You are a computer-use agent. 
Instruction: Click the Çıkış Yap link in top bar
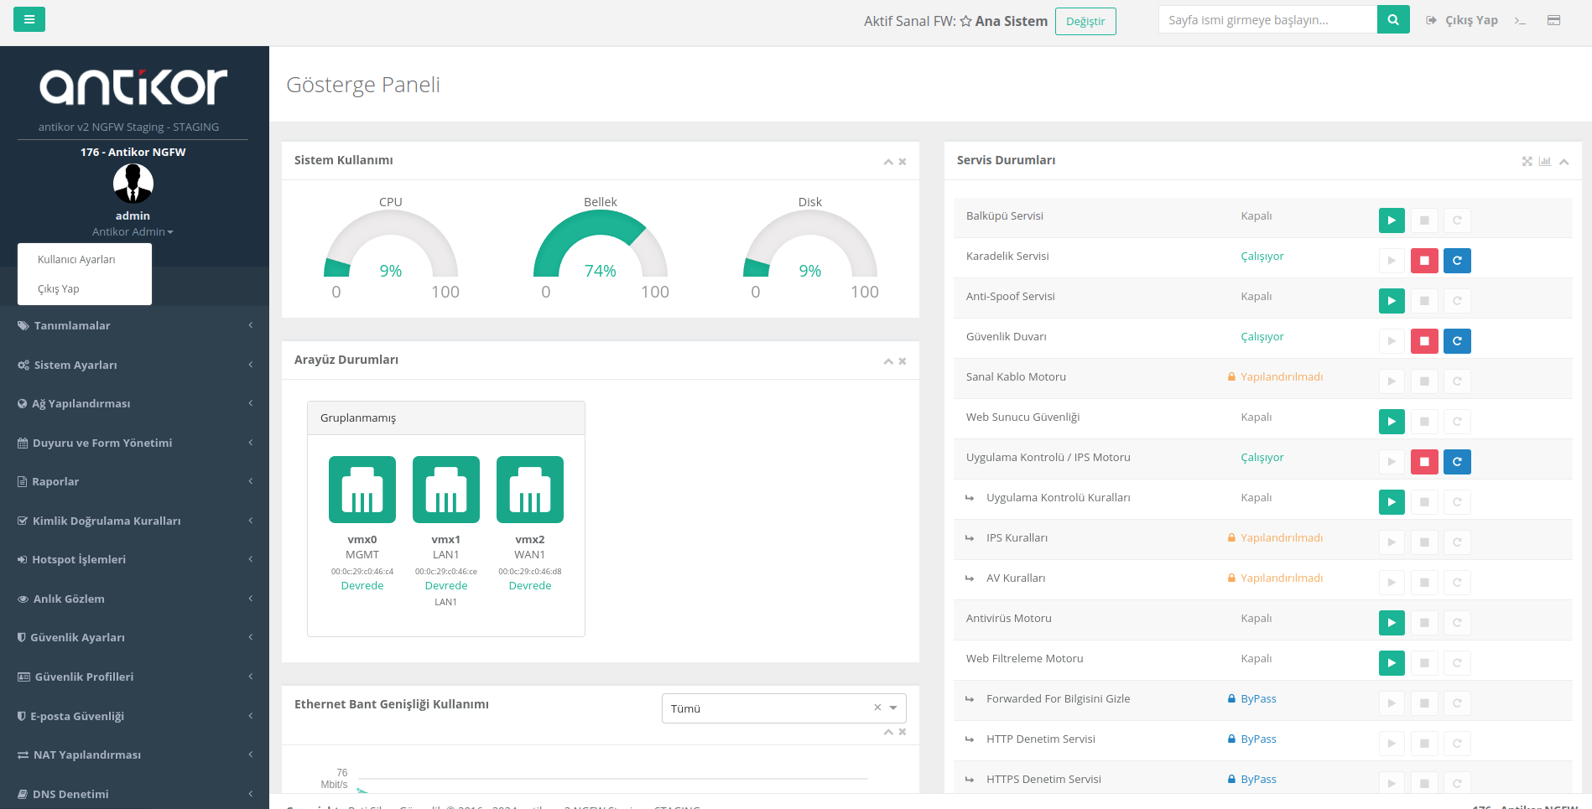click(x=1462, y=20)
